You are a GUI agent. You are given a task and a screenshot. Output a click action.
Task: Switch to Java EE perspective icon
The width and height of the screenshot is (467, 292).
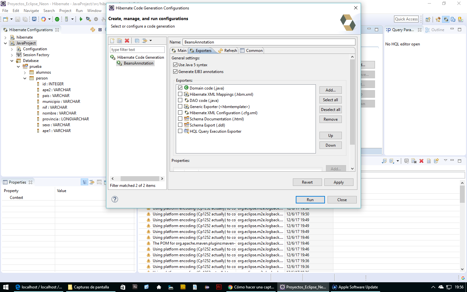click(x=438, y=19)
